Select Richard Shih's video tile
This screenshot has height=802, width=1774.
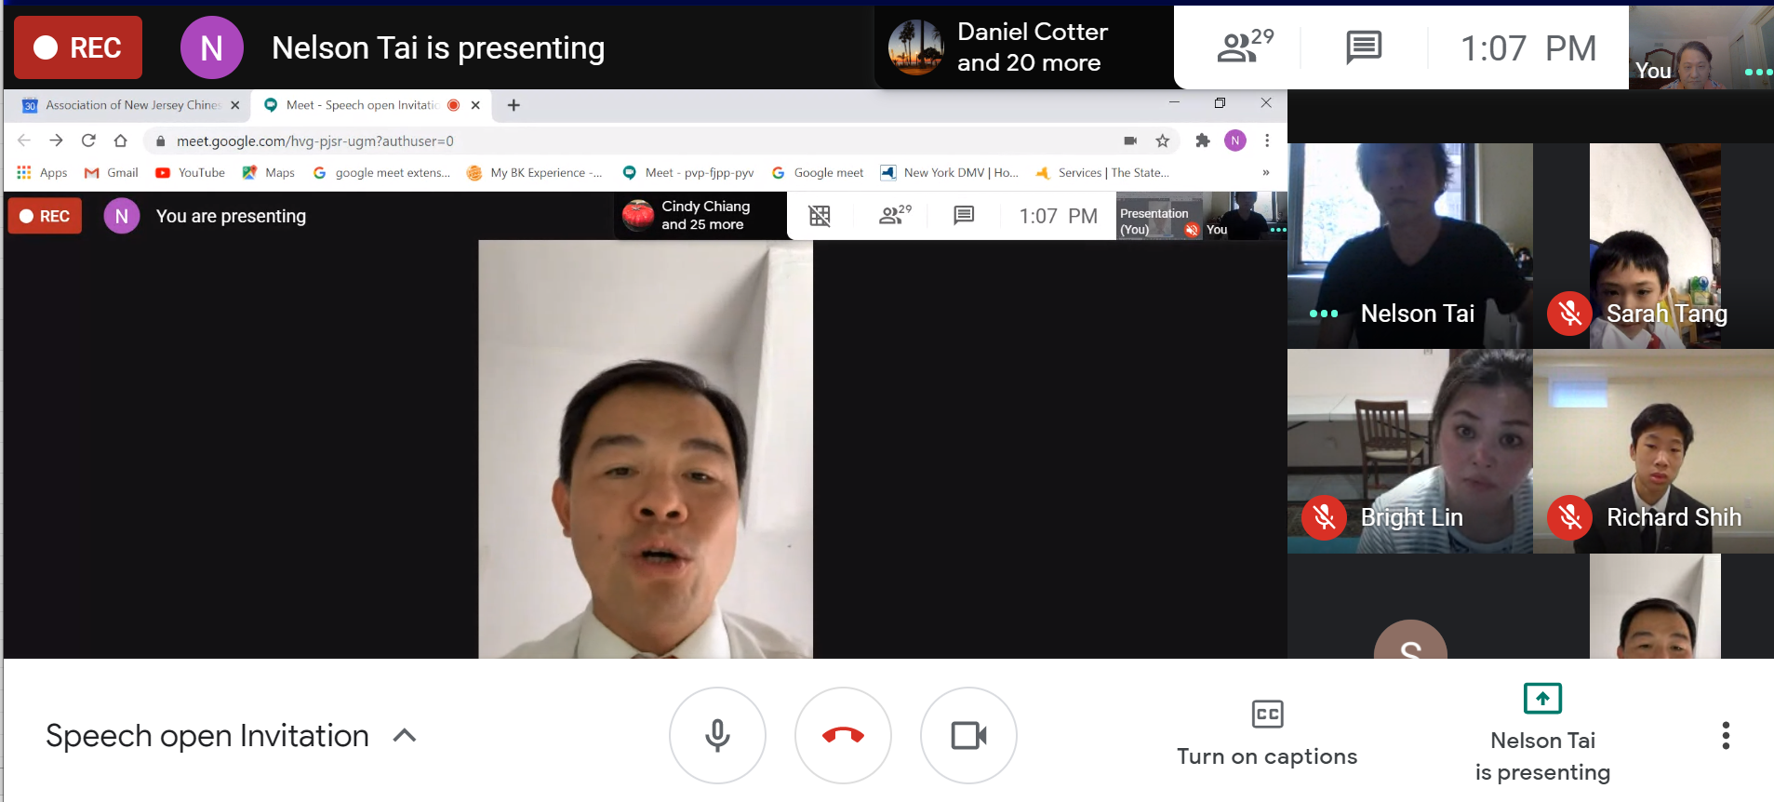pos(1653,451)
